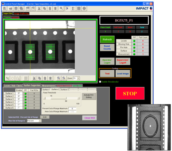
Task: Click the scissors cut icon in top toolbar
Action: pyautogui.click(x=39, y=8)
